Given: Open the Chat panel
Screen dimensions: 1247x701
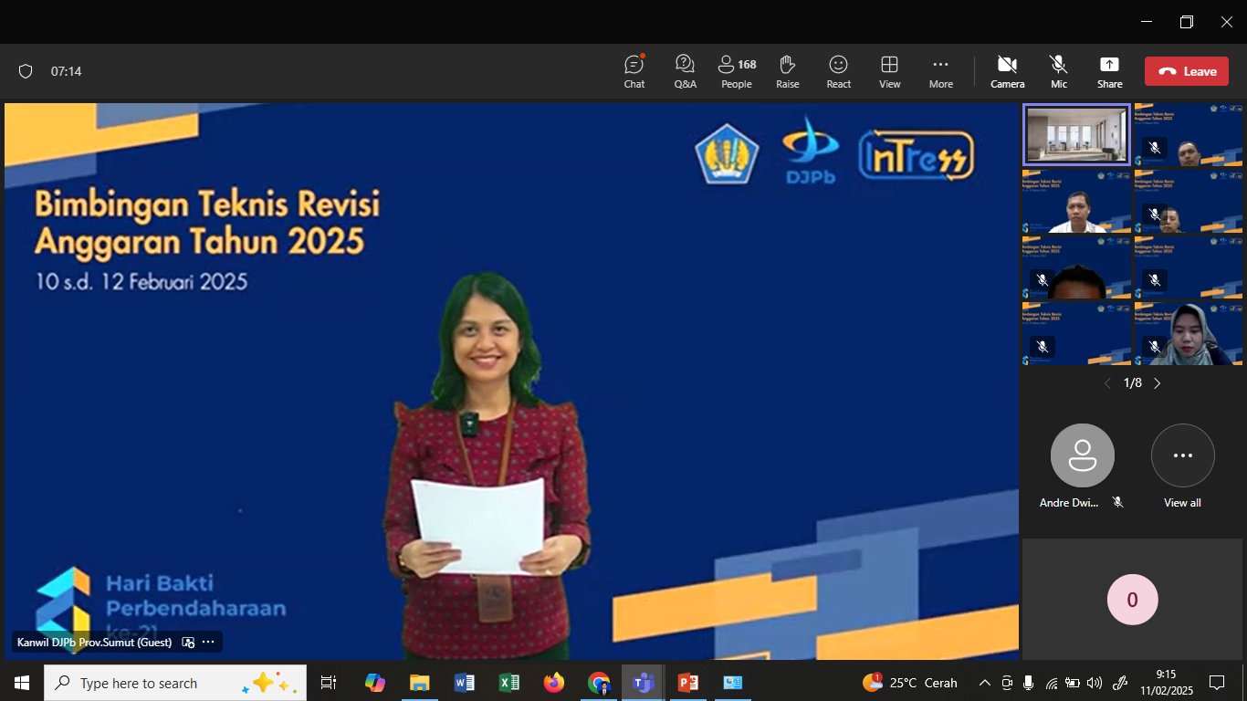Looking at the screenshot, I should (x=634, y=71).
